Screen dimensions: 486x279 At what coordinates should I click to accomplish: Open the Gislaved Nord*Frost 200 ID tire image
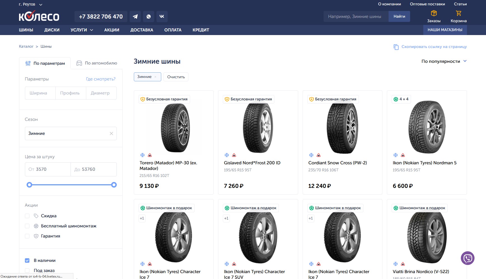258,128
